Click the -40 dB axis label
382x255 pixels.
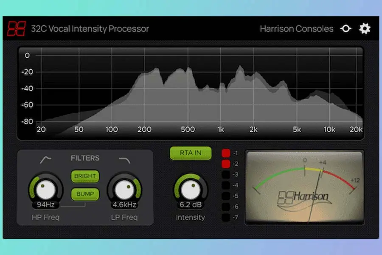pos(27,88)
